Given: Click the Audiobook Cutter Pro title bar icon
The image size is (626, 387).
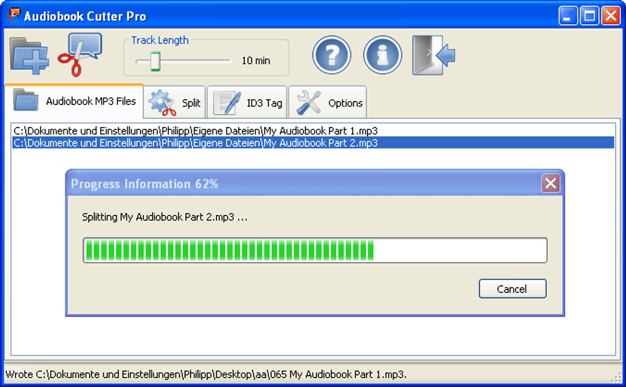Looking at the screenshot, I should point(13,16).
